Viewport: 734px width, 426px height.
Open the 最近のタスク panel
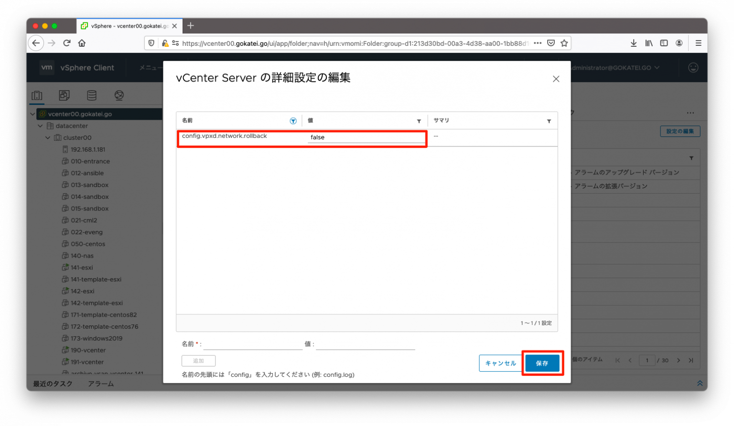coord(53,383)
